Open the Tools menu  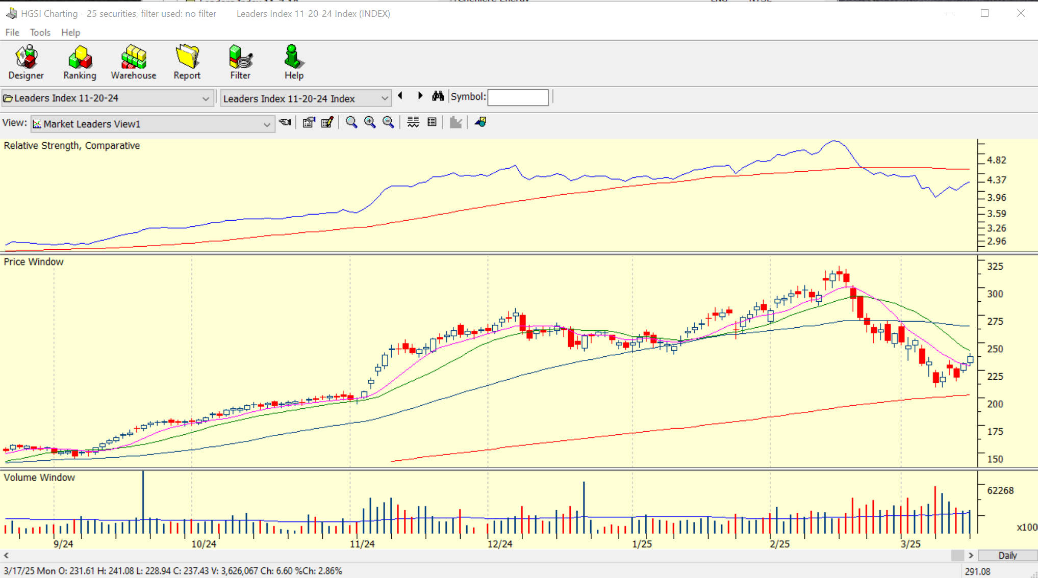pyautogui.click(x=40, y=33)
